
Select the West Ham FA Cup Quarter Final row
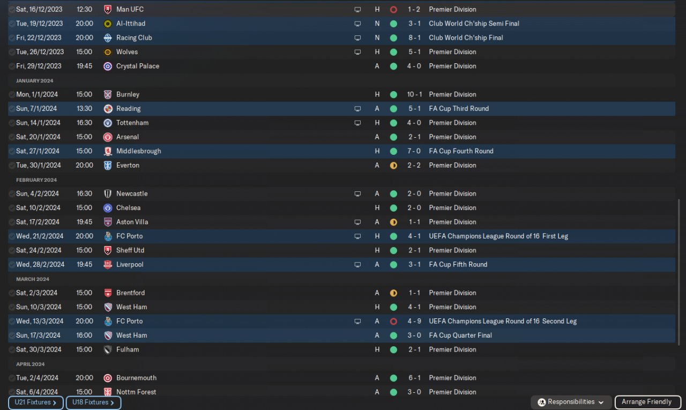(341, 336)
